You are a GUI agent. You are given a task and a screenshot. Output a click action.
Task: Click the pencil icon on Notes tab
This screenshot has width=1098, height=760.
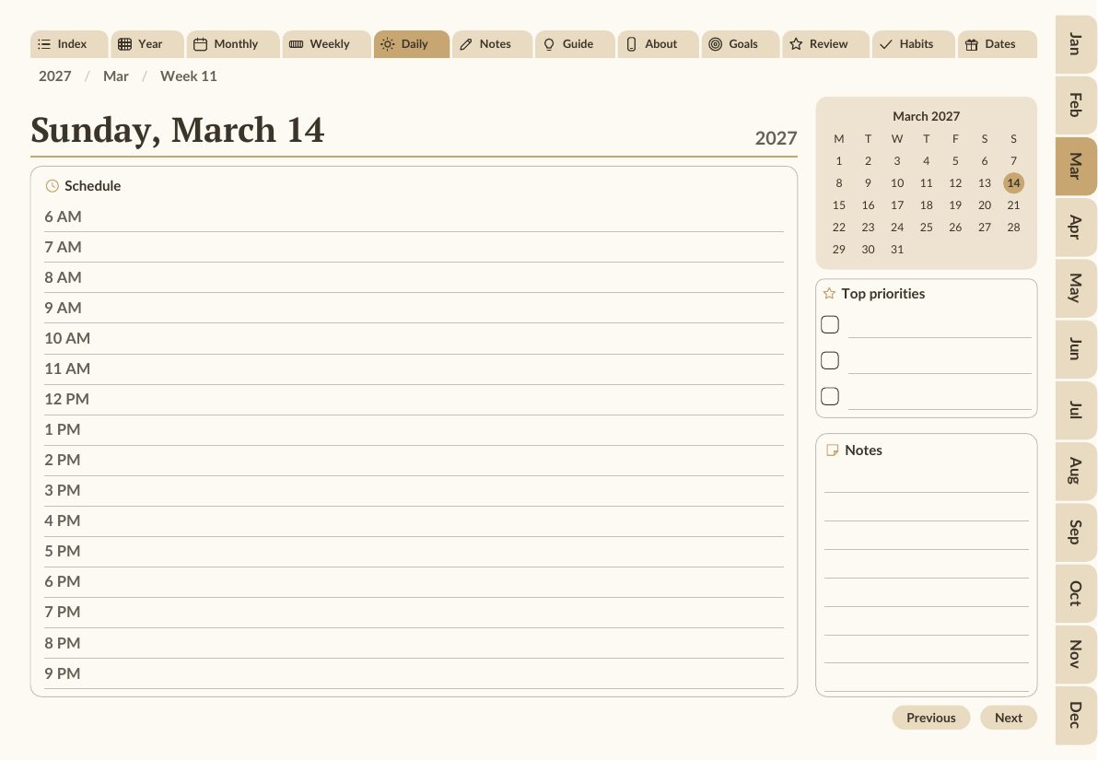(466, 44)
